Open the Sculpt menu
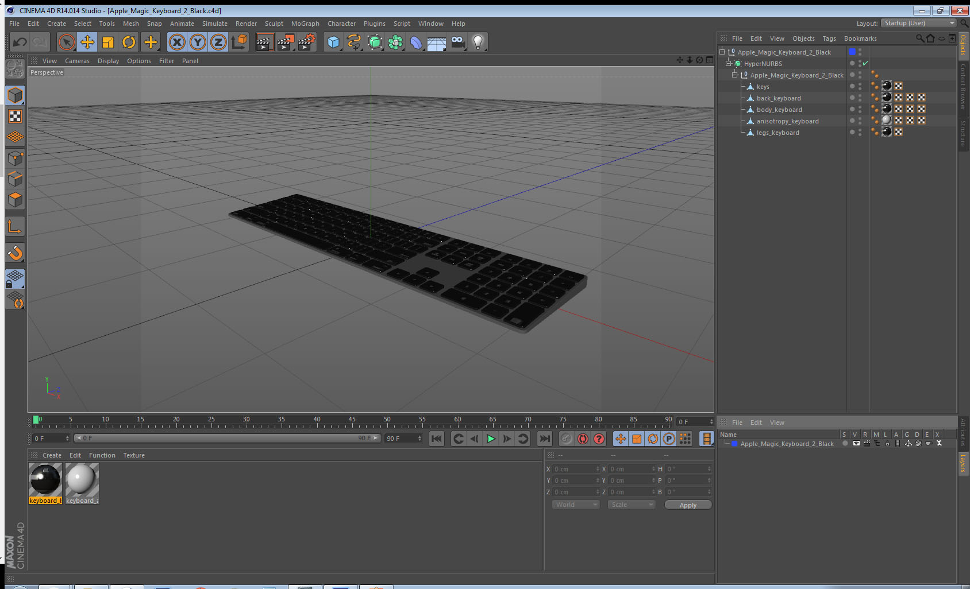Screen dimensions: 970x589 tap(274, 24)
